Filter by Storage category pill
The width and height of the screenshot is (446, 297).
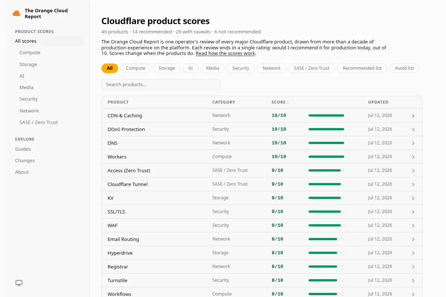coord(167,68)
